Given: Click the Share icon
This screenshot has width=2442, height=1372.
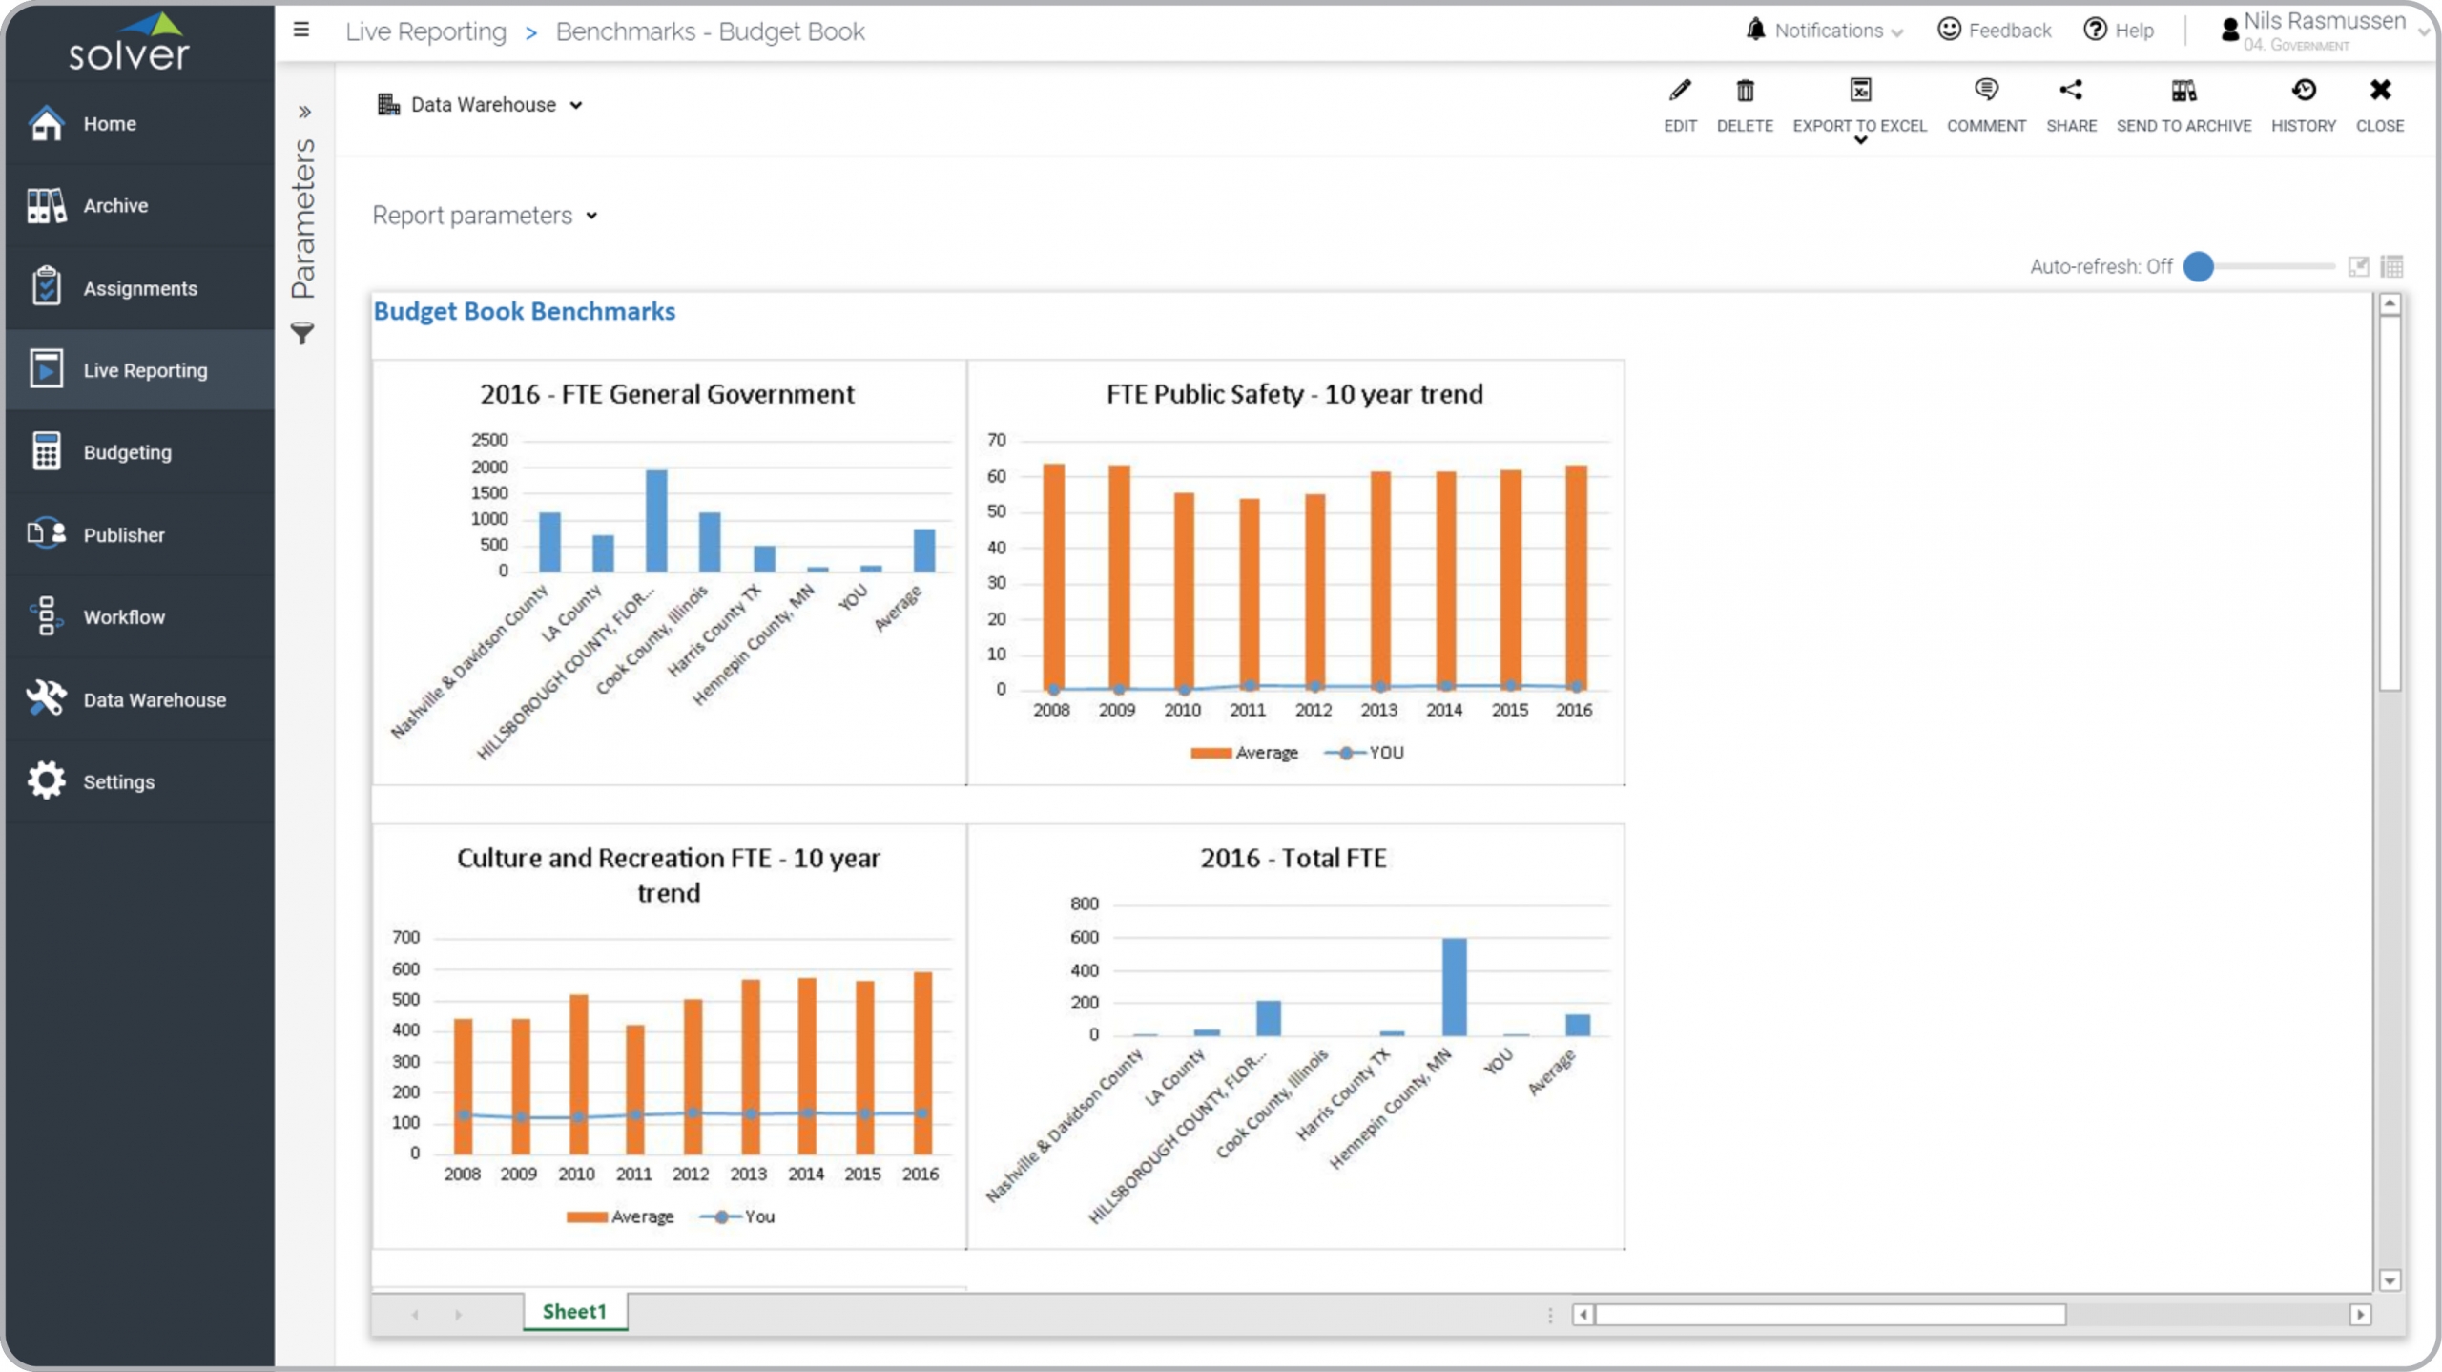Looking at the screenshot, I should tap(2071, 92).
